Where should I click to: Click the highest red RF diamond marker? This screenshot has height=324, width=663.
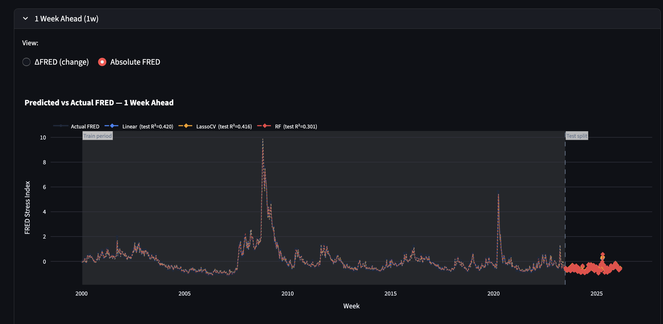tap(602, 254)
